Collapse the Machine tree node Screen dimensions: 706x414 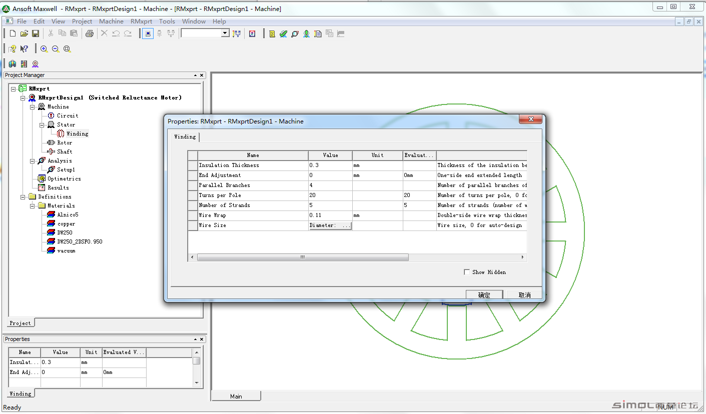(33, 106)
